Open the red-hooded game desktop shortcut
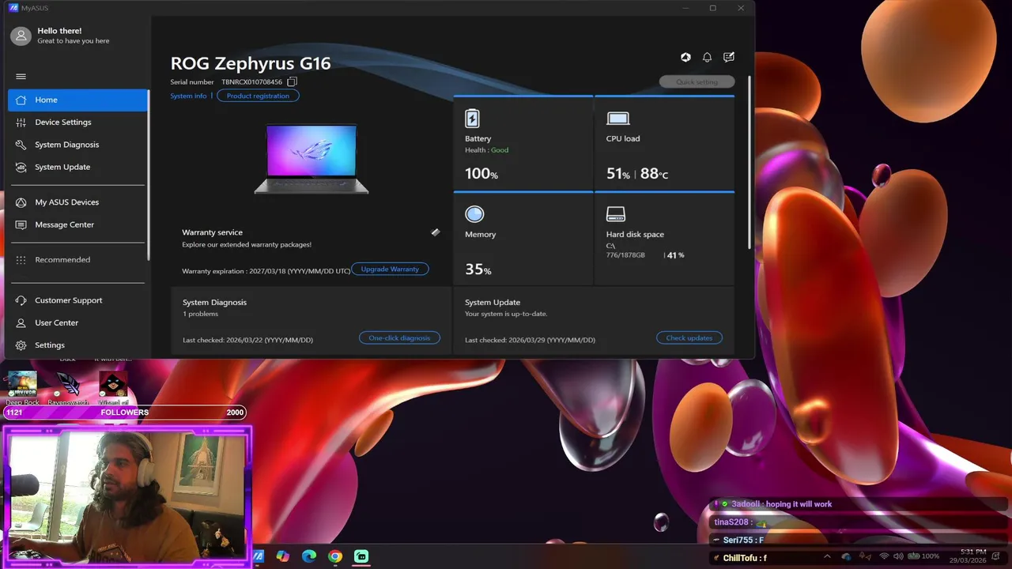Viewport: 1012px width, 569px height. (113, 387)
